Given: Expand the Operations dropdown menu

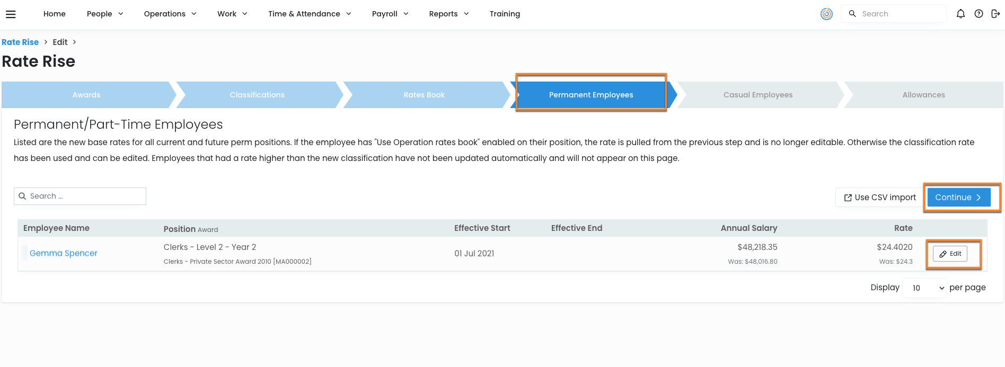Looking at the screenshot, I should tap(170, 14).
